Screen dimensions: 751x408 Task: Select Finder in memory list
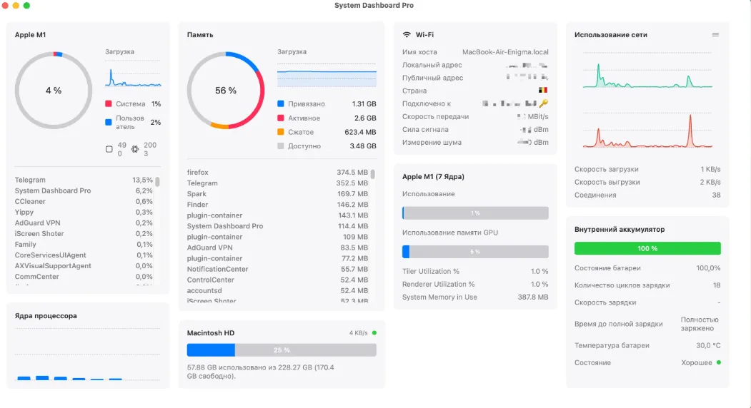(277, 205)
